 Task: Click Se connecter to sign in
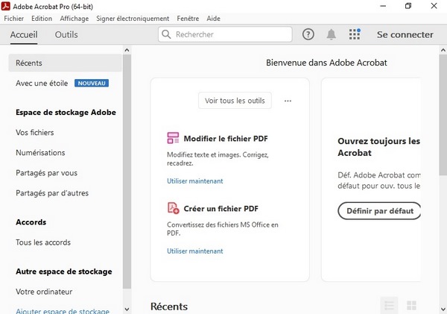point(405,34)
